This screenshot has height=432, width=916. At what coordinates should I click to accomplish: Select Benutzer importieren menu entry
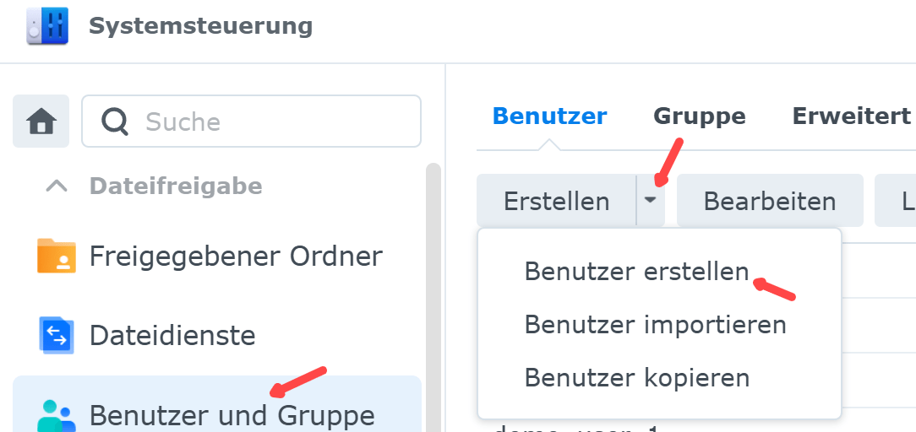(x=655, y=325)
